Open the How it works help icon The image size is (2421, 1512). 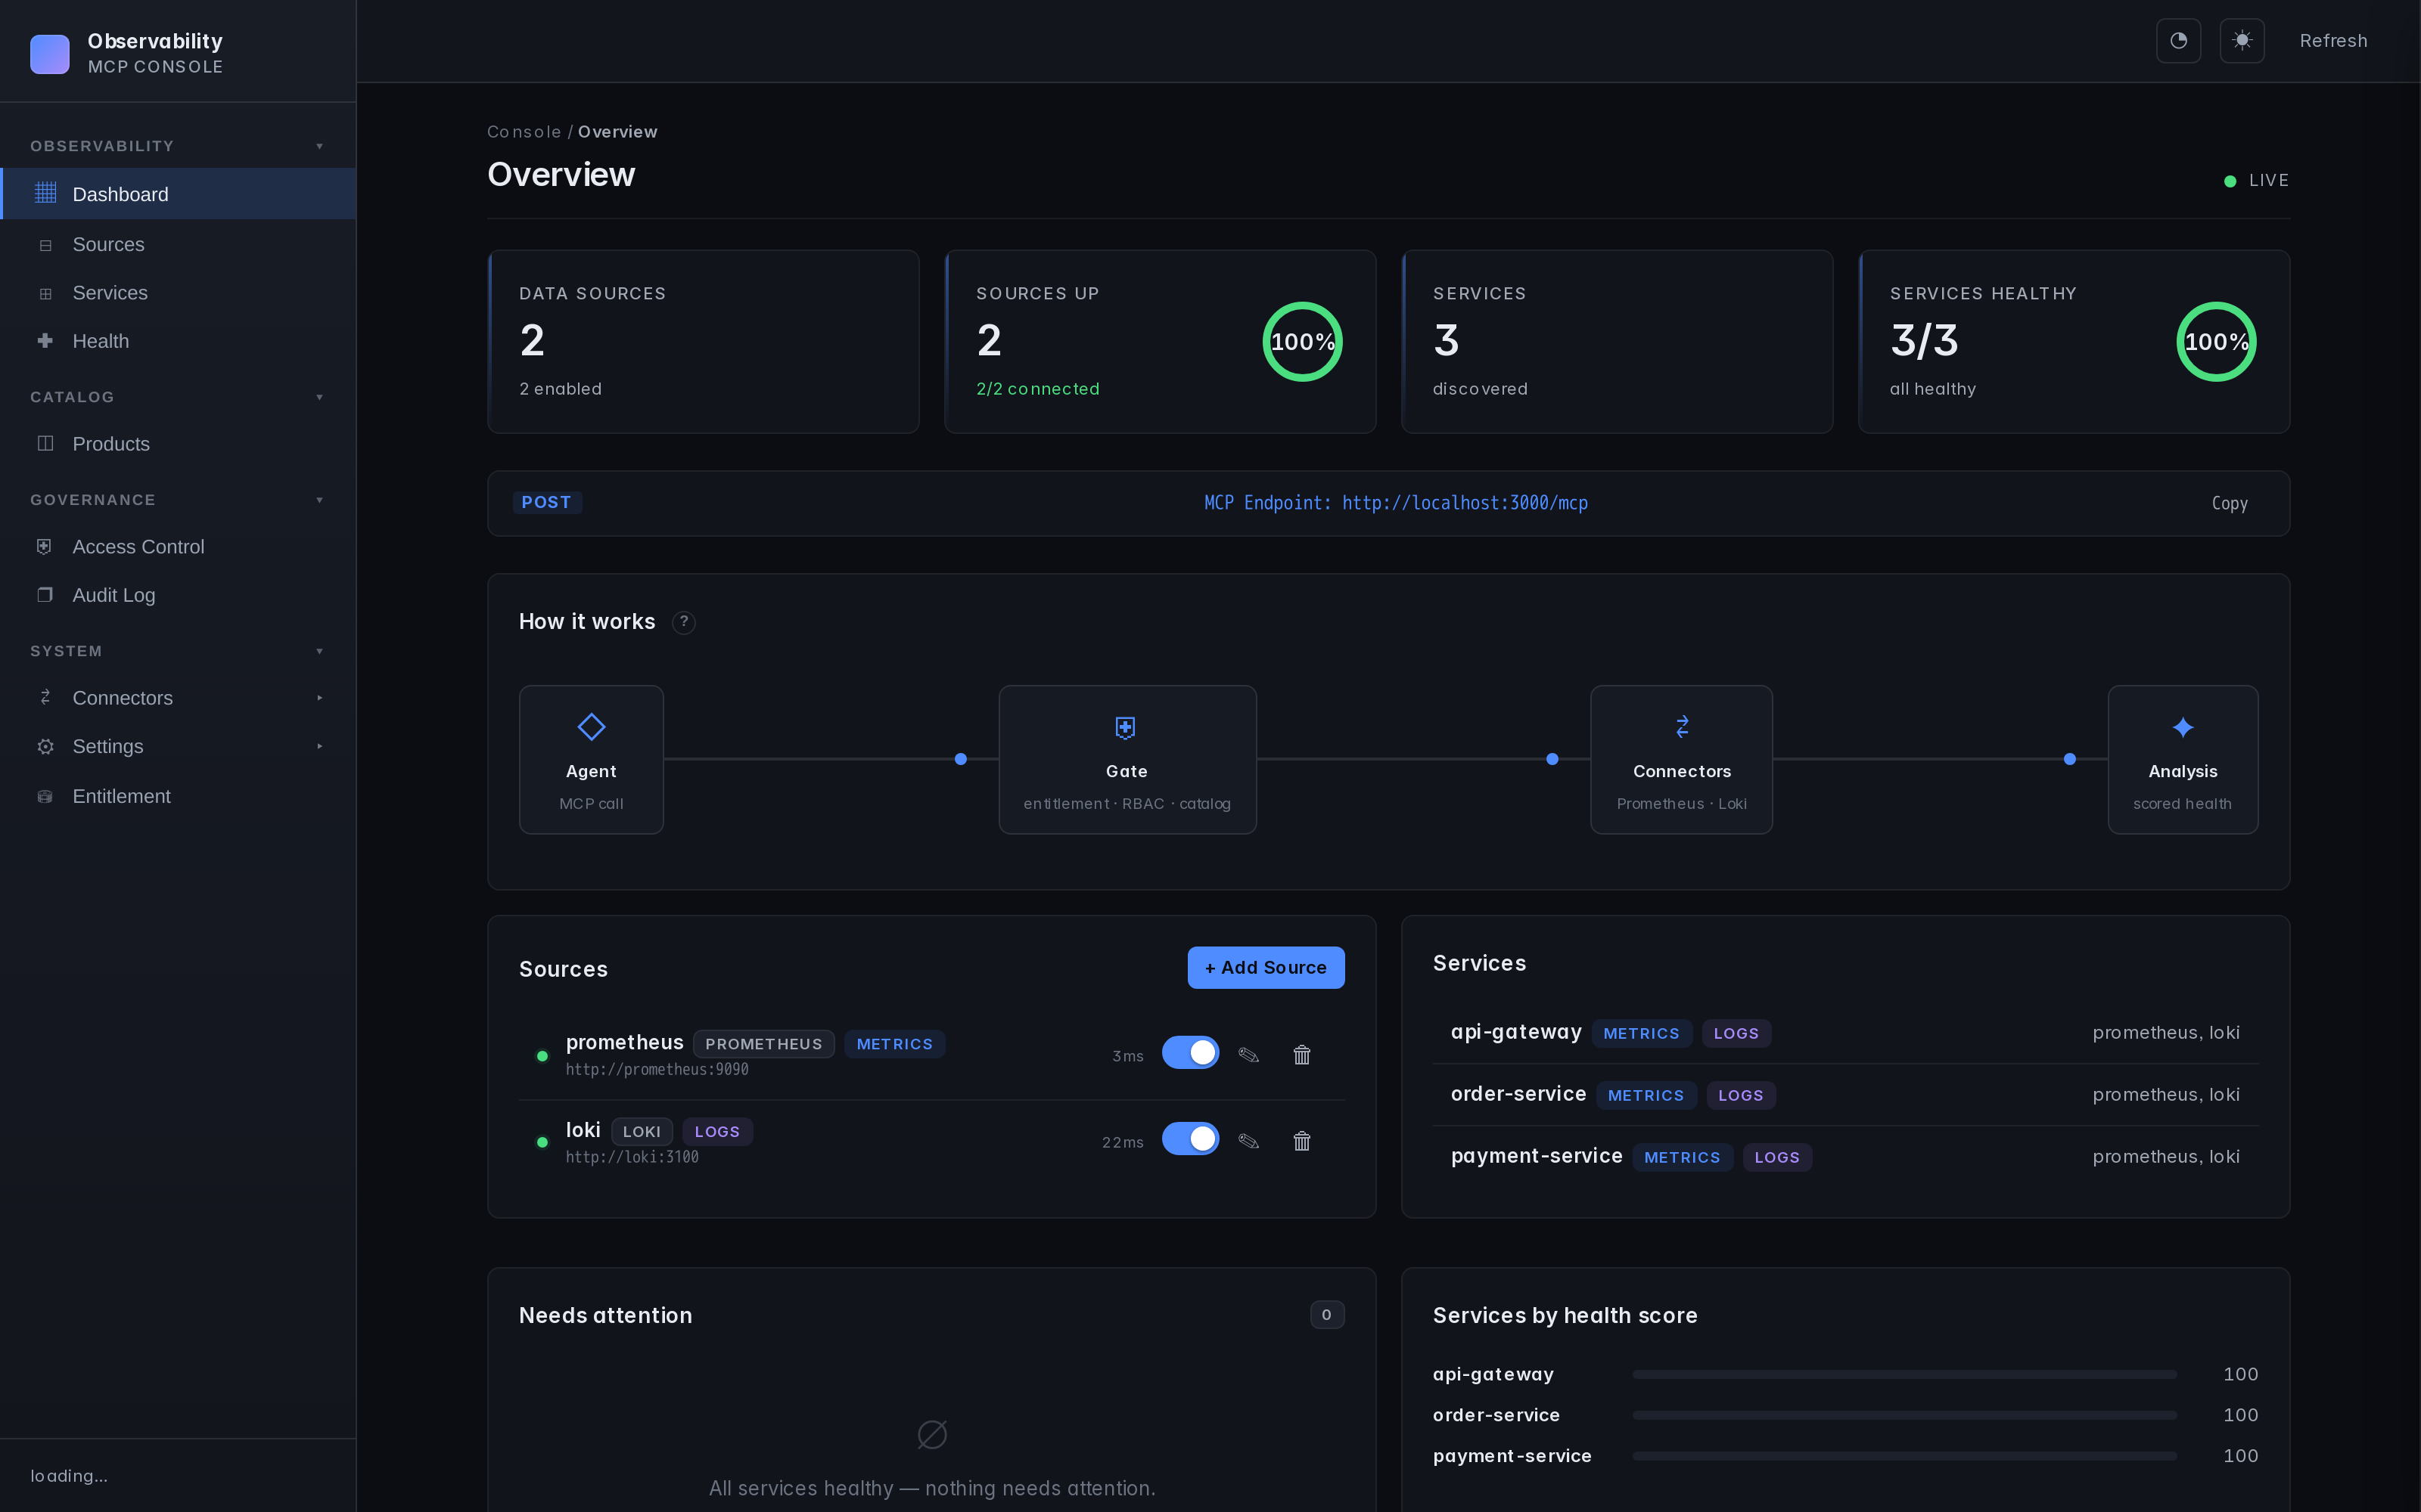pos(684,622)
